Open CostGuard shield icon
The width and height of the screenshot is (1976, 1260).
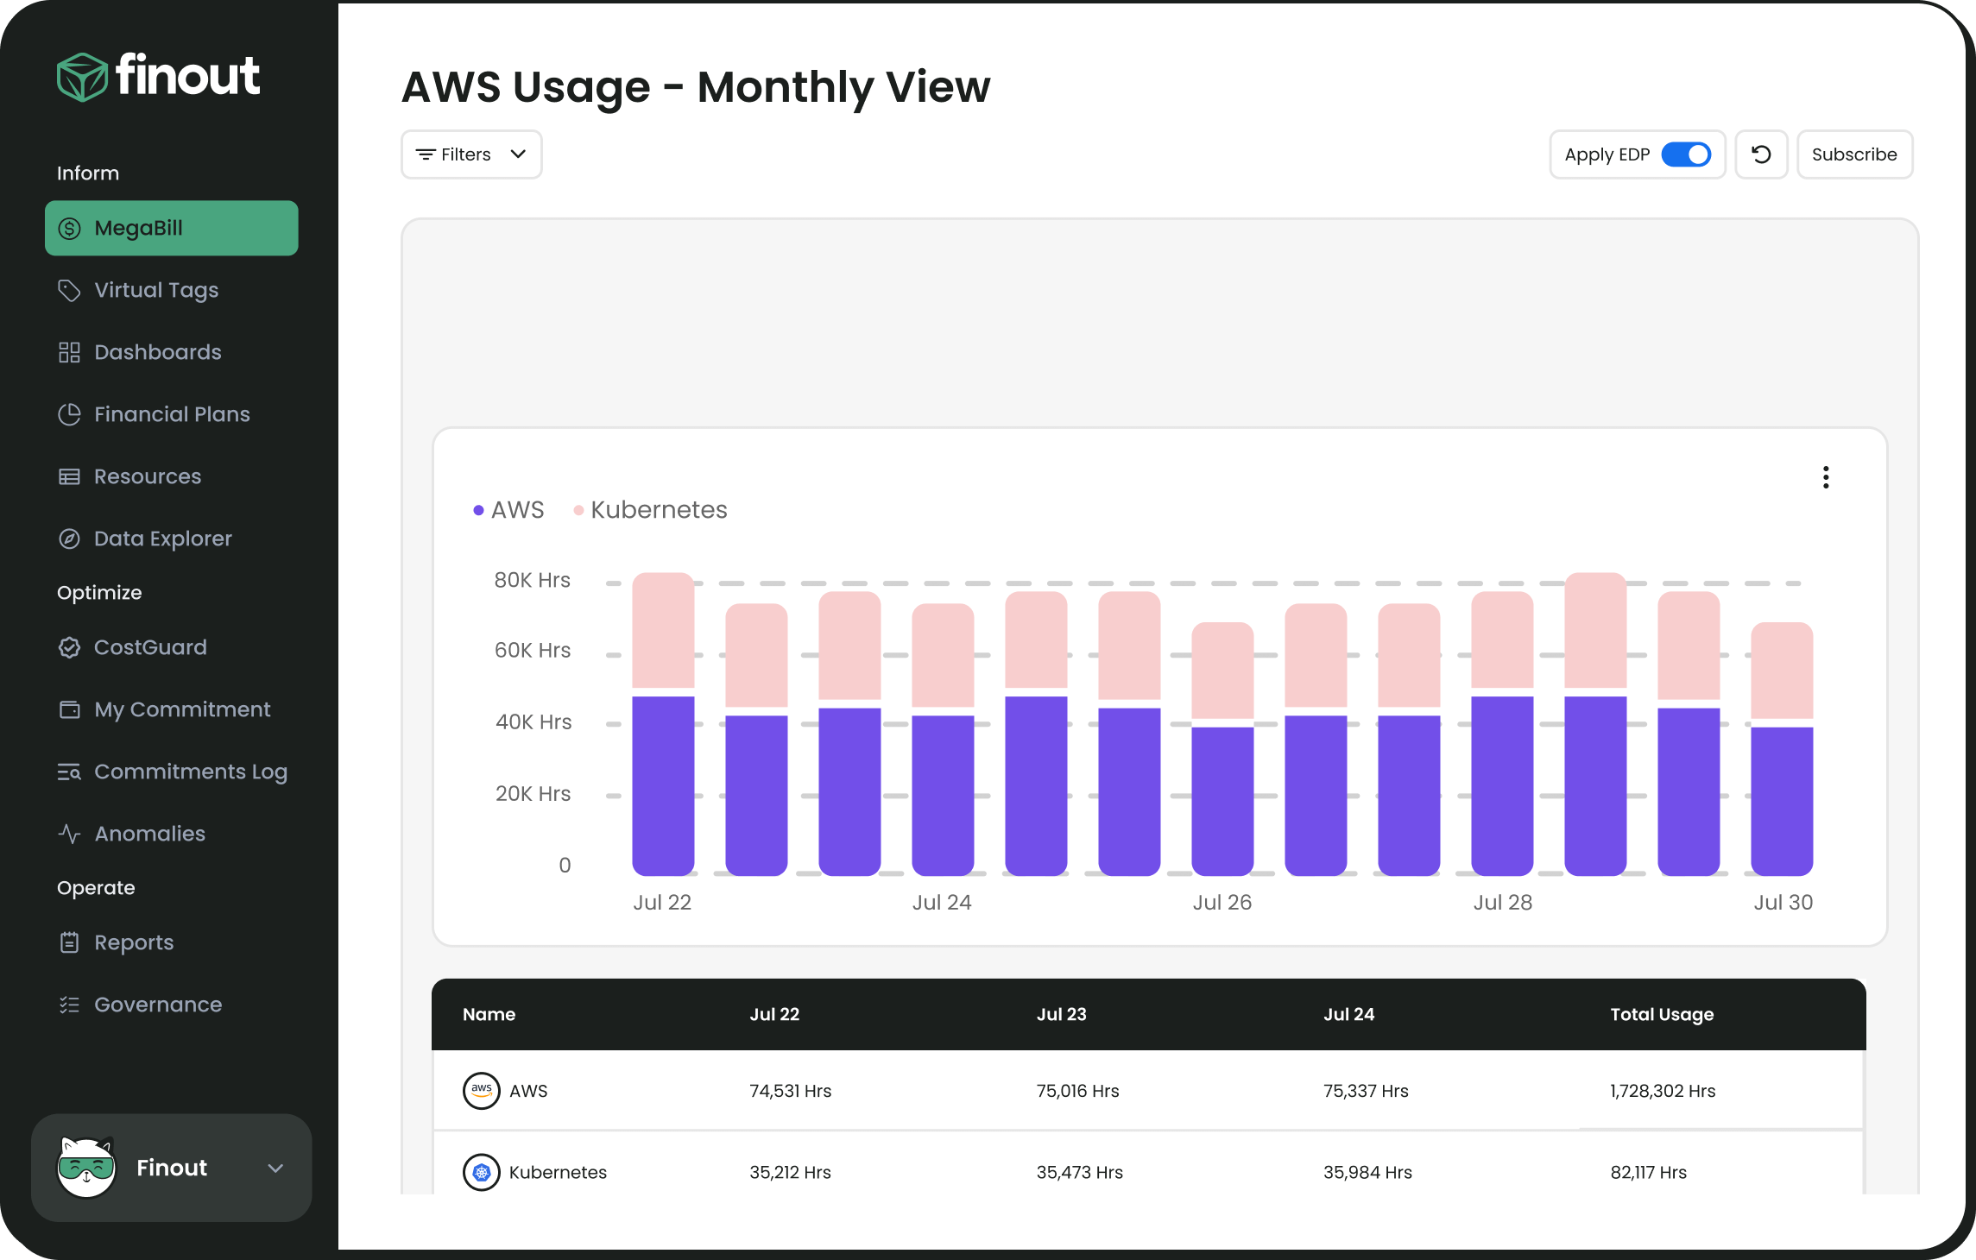70,647
